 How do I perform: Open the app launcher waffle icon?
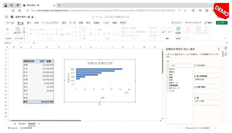[6, 17]
